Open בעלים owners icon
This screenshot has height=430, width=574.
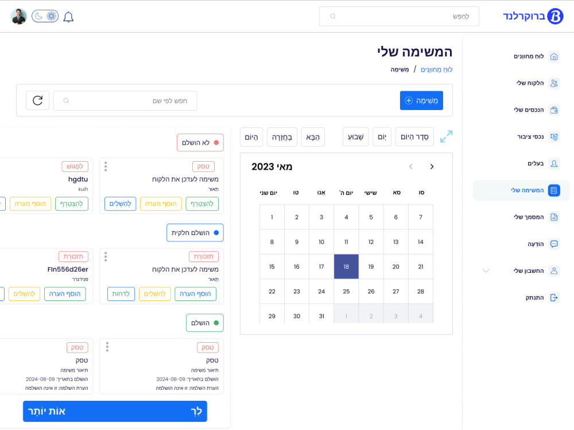tap(554, 163)
